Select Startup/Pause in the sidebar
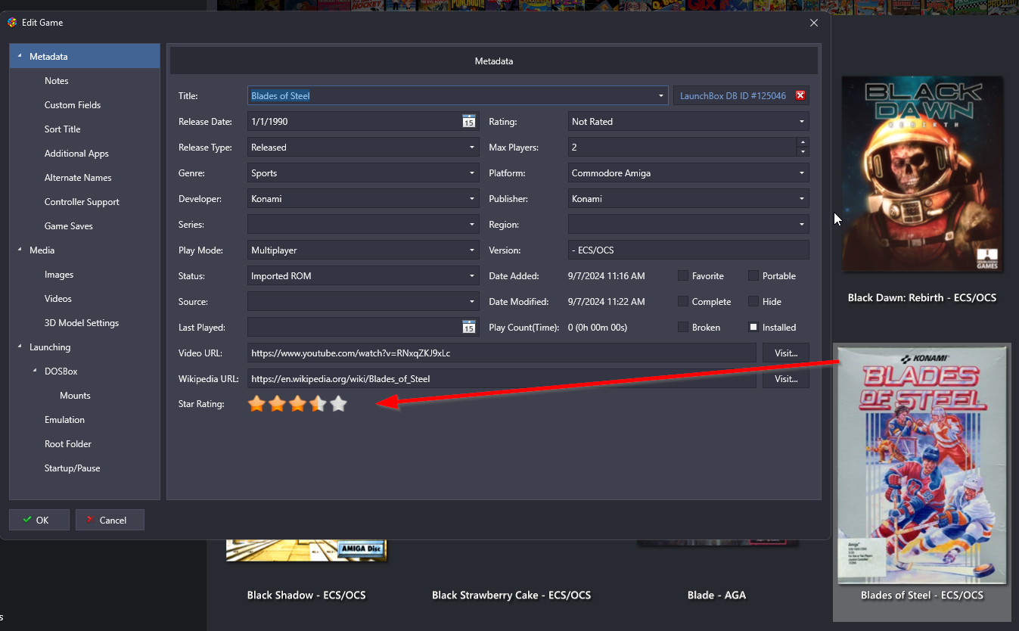This screenshot has height=631, width=1019. tap(73, 468)
